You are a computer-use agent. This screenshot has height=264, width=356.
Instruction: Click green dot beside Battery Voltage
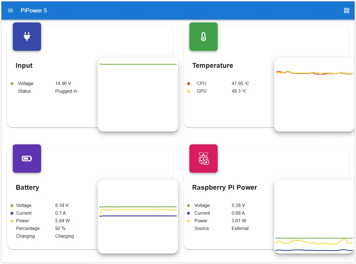pyautogui.click(x=12, y=206)
